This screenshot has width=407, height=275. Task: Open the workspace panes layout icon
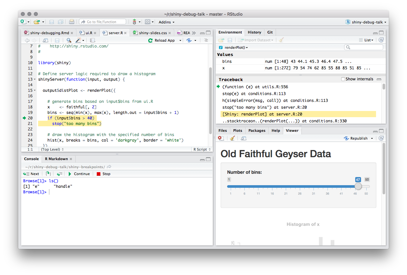[x=147, y=22]
